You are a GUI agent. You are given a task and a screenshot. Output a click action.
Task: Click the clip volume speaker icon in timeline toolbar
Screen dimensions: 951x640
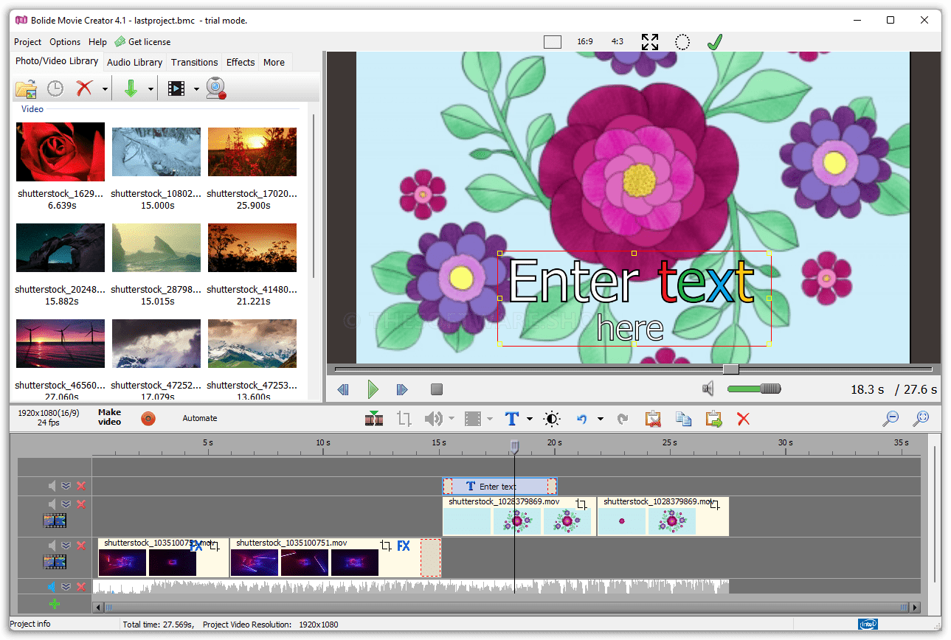coord(433,419)
